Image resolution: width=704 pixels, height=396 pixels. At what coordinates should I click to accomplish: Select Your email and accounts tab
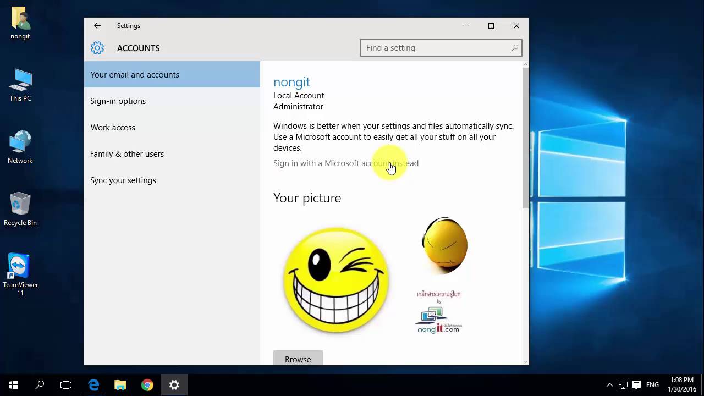172,74
